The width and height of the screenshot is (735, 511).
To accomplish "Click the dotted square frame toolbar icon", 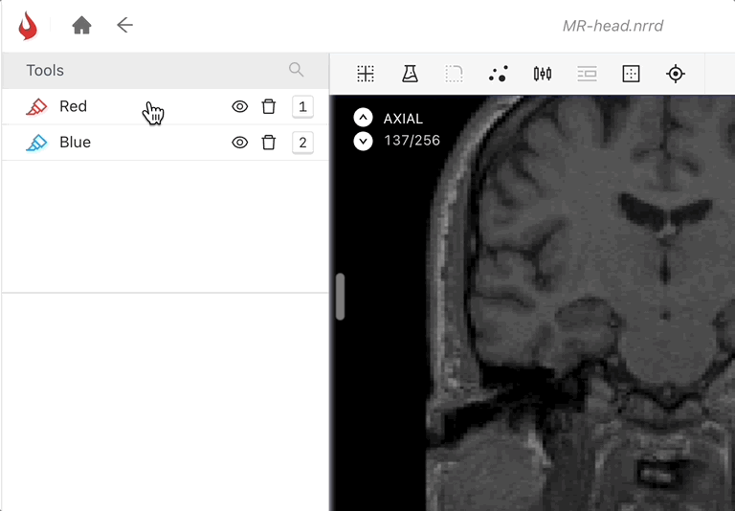I will tap(631, 74).
